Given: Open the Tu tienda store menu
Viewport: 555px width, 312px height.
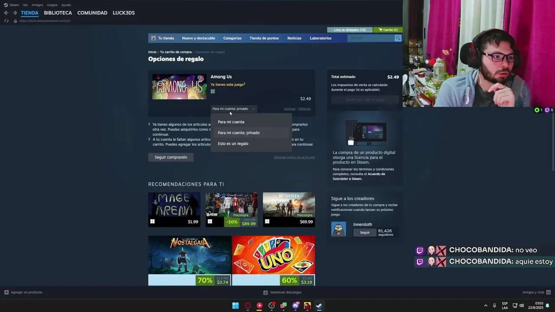Looking at the screenshot, I should coord(166,38).
